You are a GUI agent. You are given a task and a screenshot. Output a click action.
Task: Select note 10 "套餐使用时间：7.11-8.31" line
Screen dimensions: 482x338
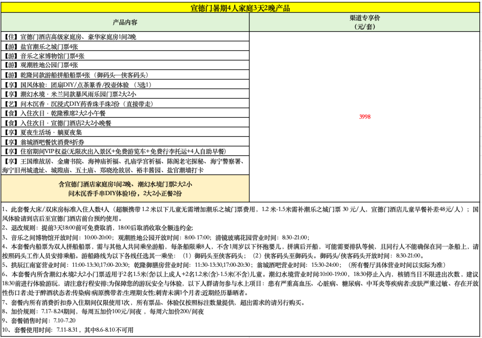[x=68, y=330]
